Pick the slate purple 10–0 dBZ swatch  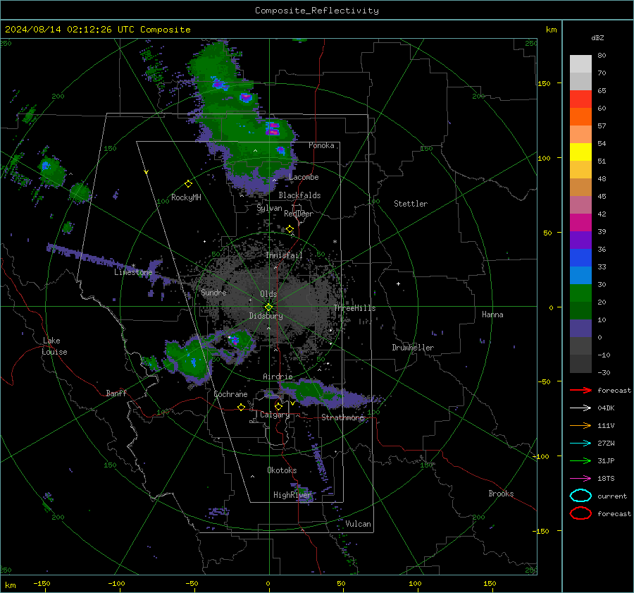pos(580,329)
